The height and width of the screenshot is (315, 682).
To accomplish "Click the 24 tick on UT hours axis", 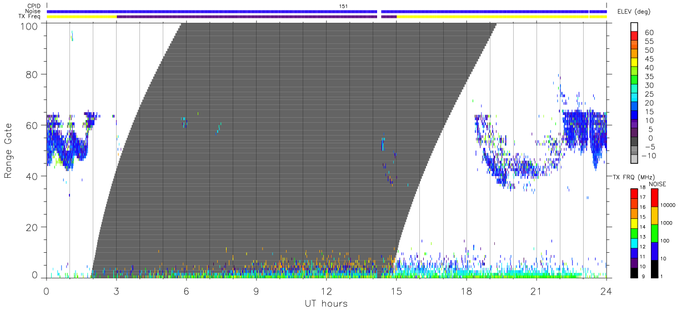I will 606,291.
